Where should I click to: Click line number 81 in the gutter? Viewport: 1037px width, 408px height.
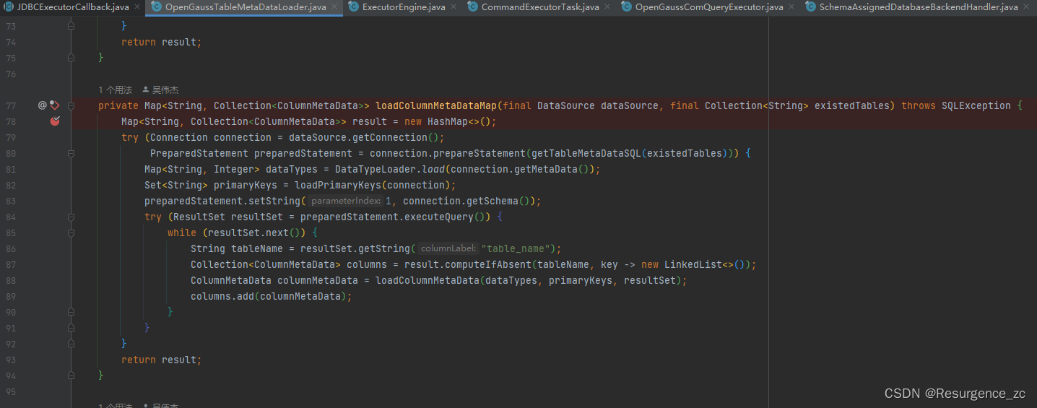(x=10, y=169)
